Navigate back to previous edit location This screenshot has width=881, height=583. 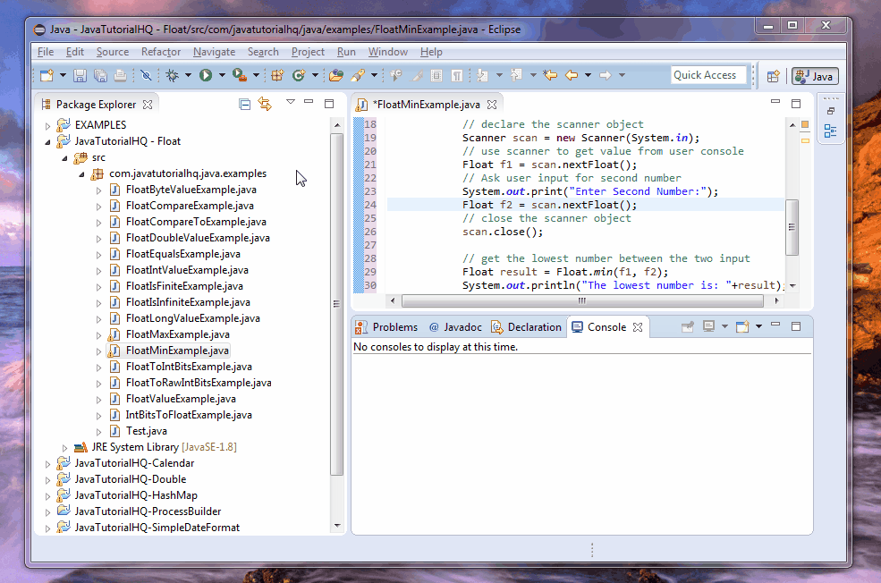[x=550, y=75]
